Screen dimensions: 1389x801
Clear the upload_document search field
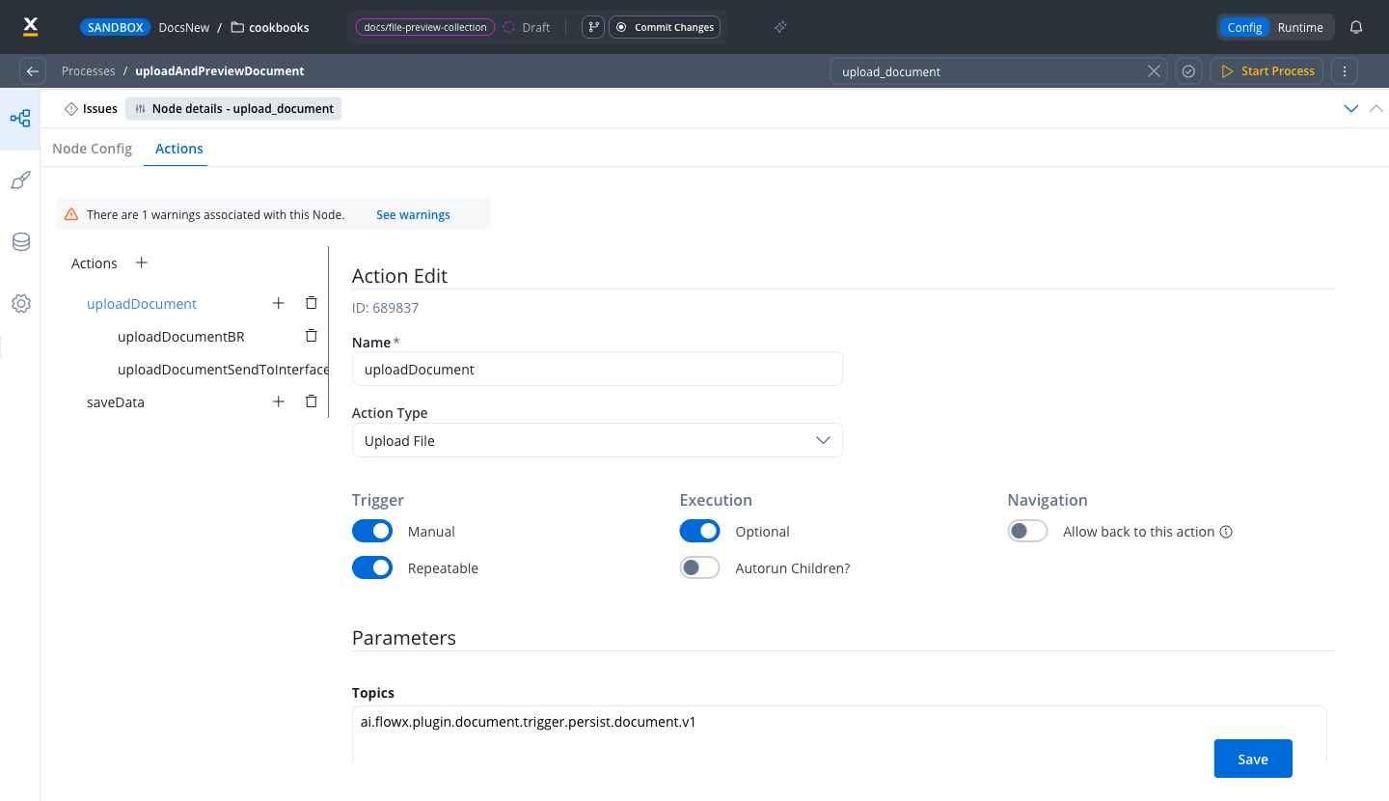1154,71
